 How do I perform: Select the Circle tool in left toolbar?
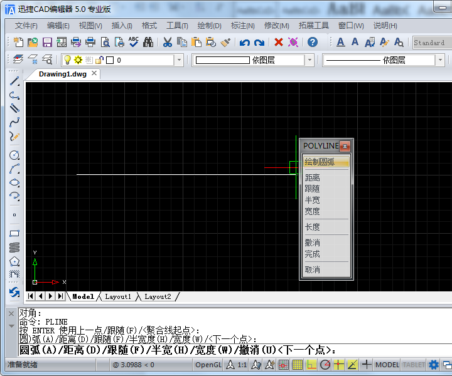pos(14,155)
